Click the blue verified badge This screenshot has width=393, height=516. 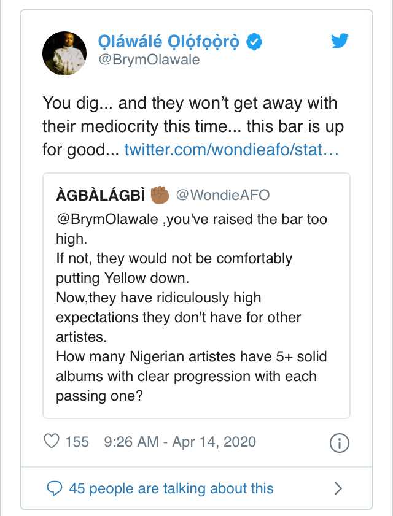point(255,42)
